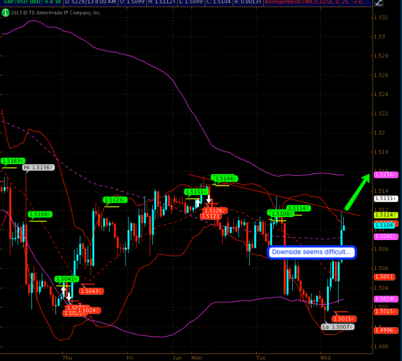Image resolution: width=402 pixels, height=361 pixels.
Task: Click the red 1.50154 bubble on the chart
Action: click(344, 319)
